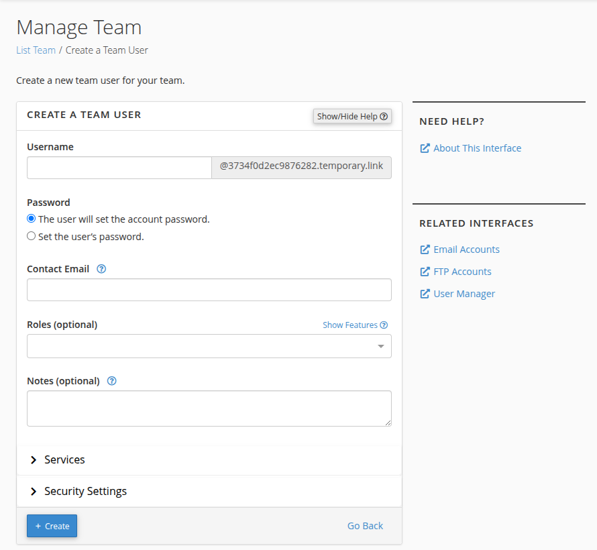The image size is (597, 550).
Task: Open the Roles dropdown
Action: 209,346
